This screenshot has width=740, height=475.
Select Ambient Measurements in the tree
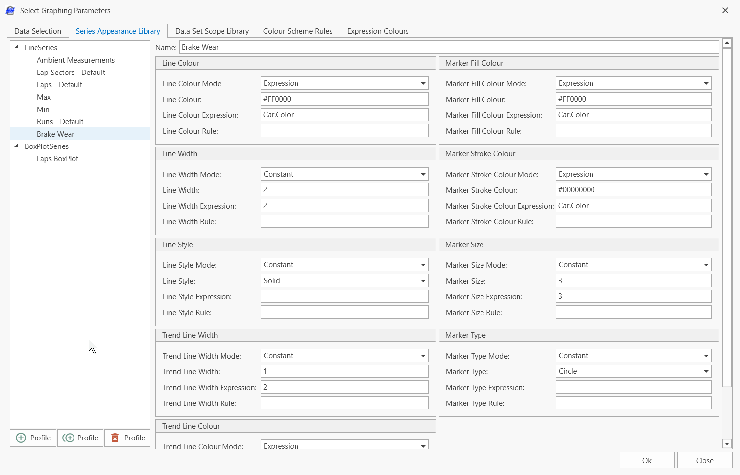point(76,60)
